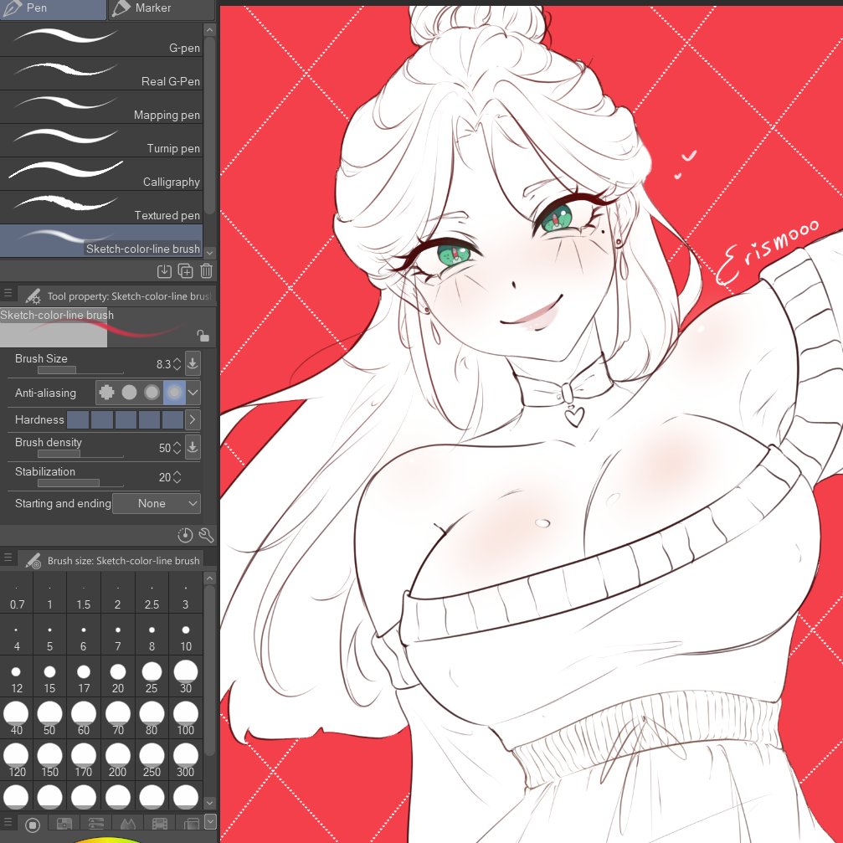Image resolution: width=843 pixels, height=843 pixels.
Task: Select the Calligraphy sub tool
Action: point(101,173)
